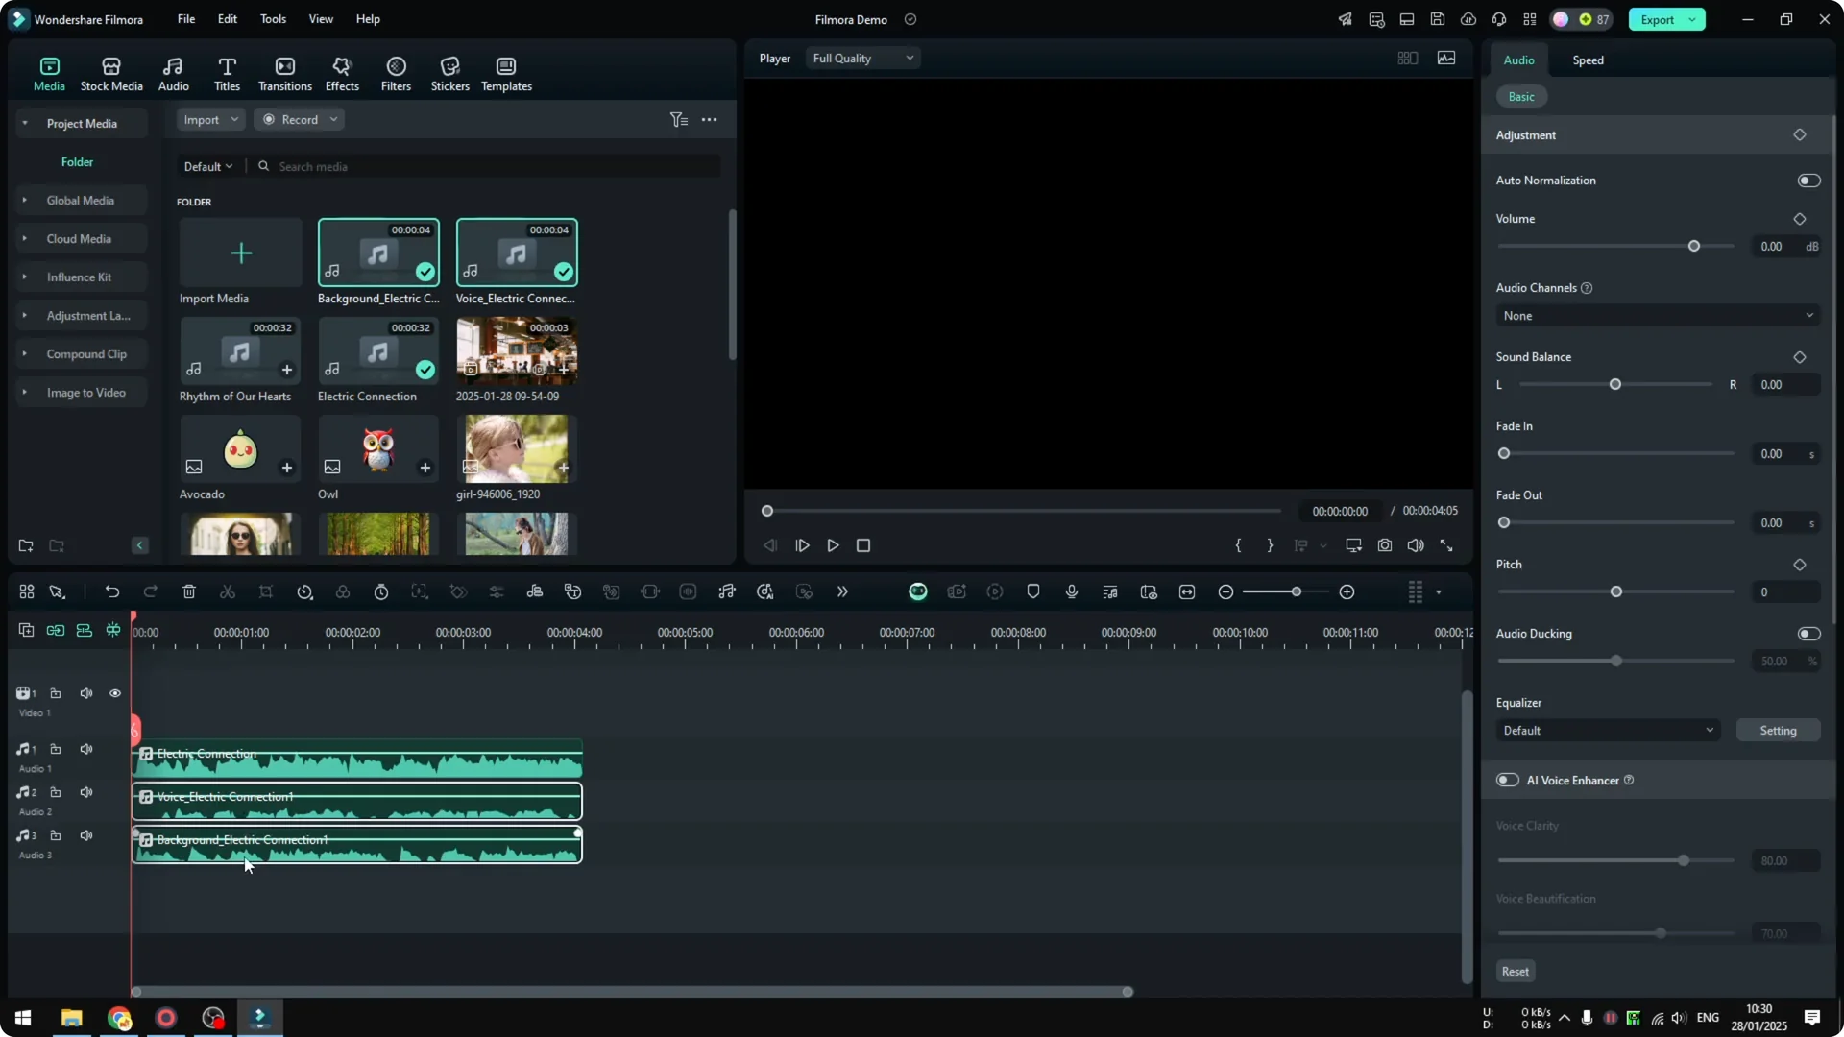
Task: Start voiceover recording with the microphone icon
Action: pos(1071,591)
